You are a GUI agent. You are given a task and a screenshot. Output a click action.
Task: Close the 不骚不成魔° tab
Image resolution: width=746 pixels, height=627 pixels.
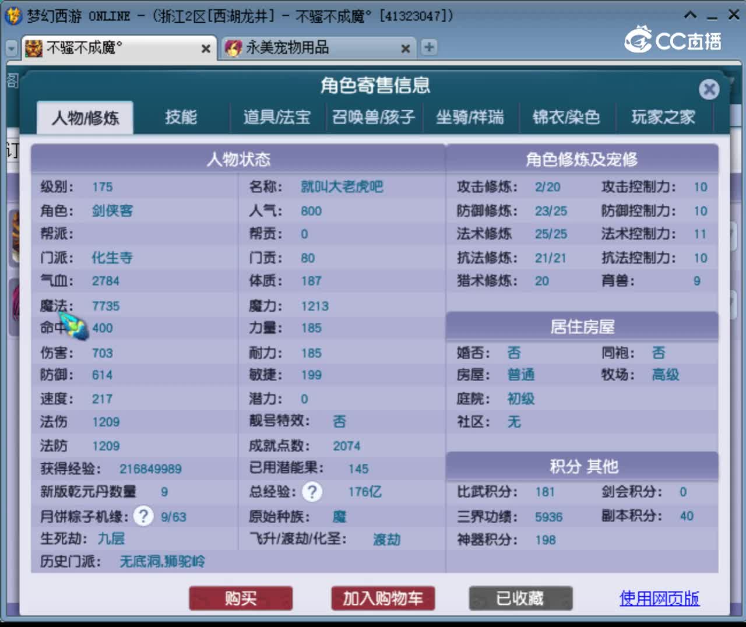point(206,49)
